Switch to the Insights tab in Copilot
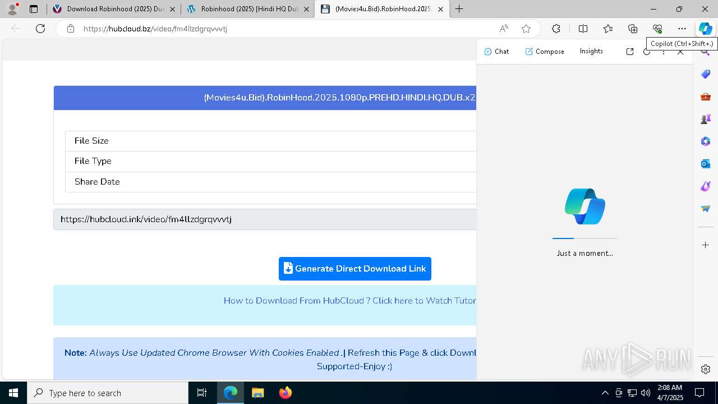Screen dimensions: 718x404 coord(591,51)
